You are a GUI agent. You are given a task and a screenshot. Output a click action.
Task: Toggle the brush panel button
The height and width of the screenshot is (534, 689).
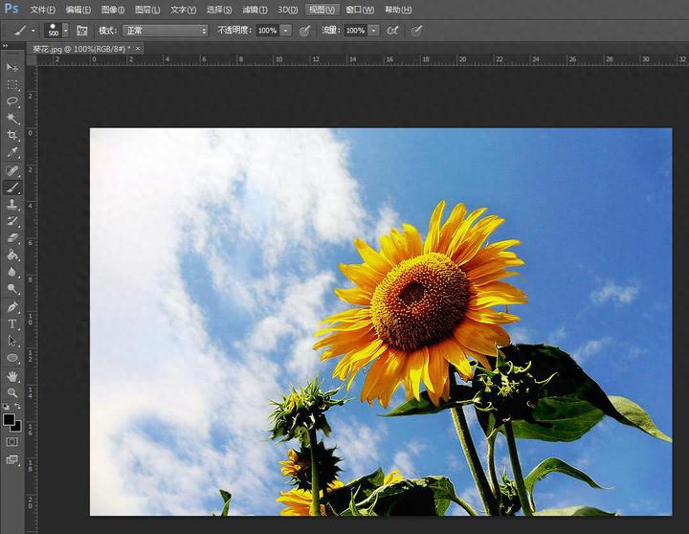(x=81, y=31)
